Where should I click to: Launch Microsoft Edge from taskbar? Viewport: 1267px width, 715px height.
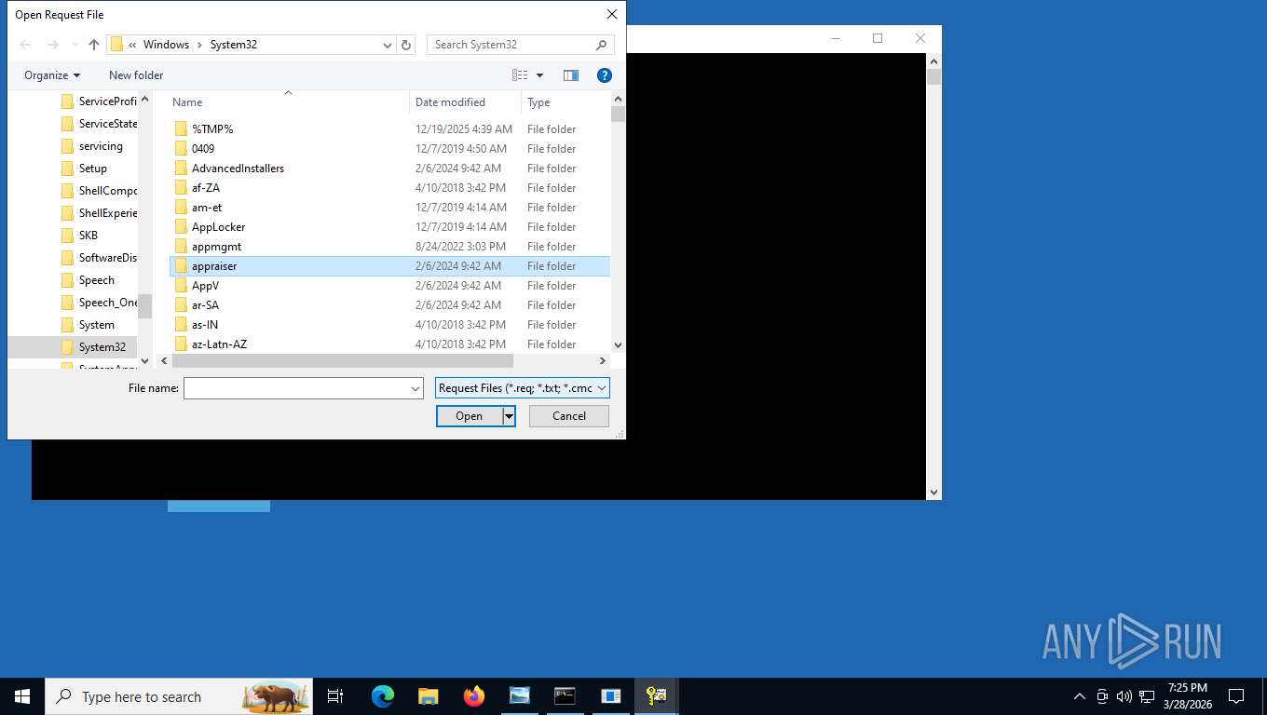coord(383,696)
